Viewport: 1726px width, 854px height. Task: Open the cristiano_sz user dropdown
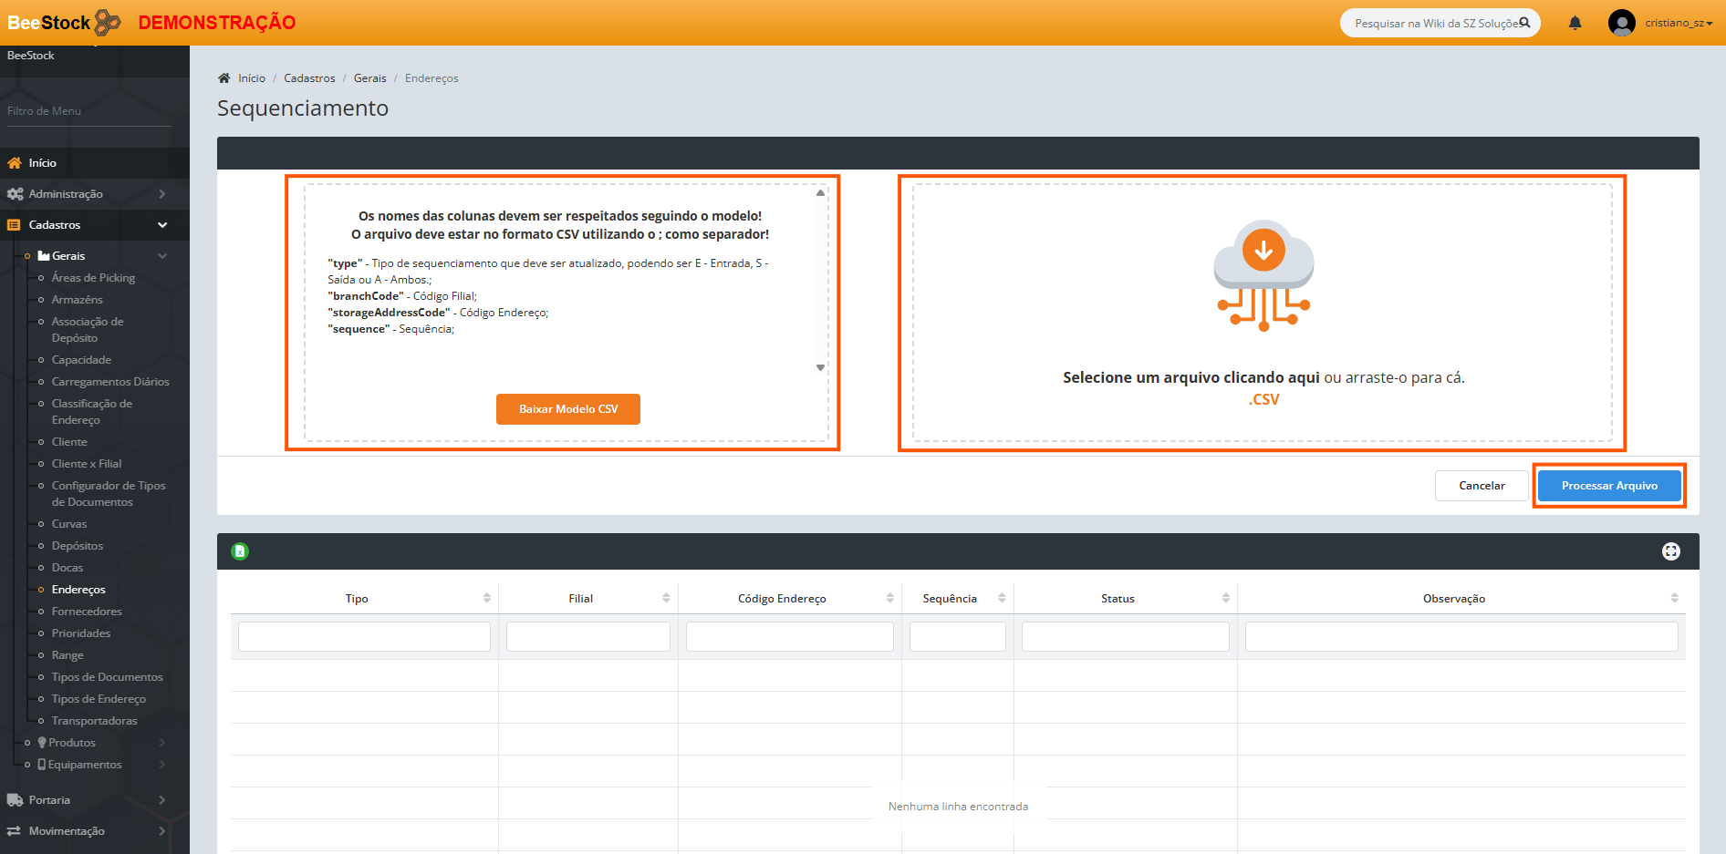pos(1679,23)
